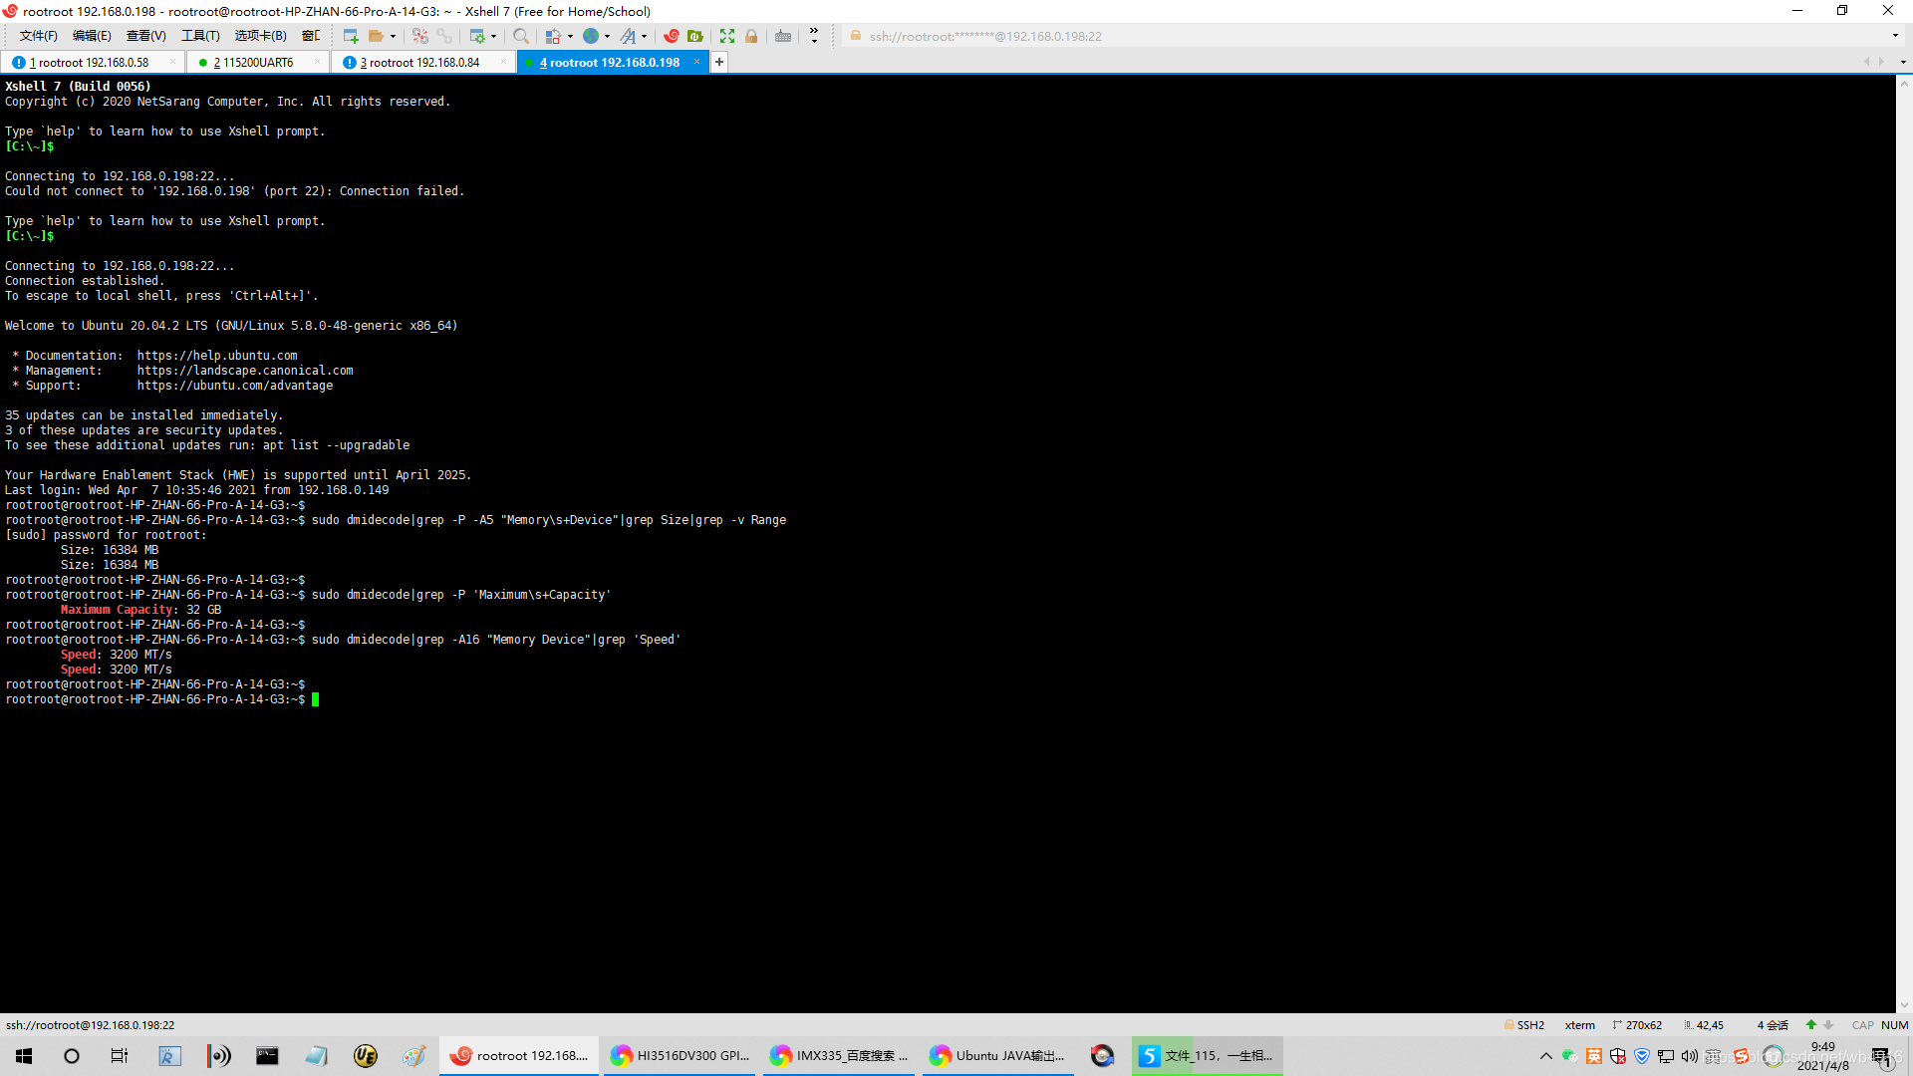Click the red Xmanager swirl icon
The width and height of the screenshot is (1913, 1076).
pos(672,36)
